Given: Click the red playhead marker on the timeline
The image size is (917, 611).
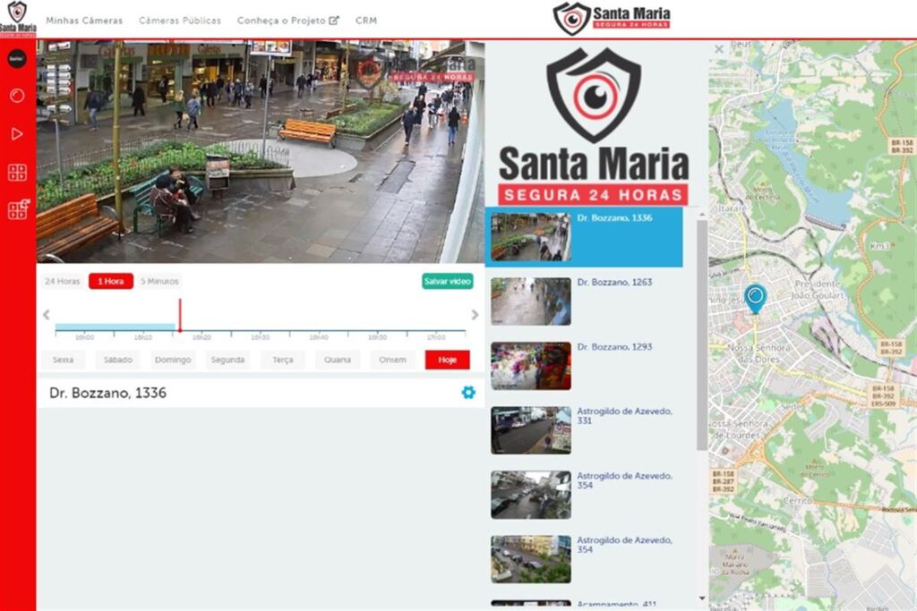Looking at the screenshot, I should coord(180,316).
